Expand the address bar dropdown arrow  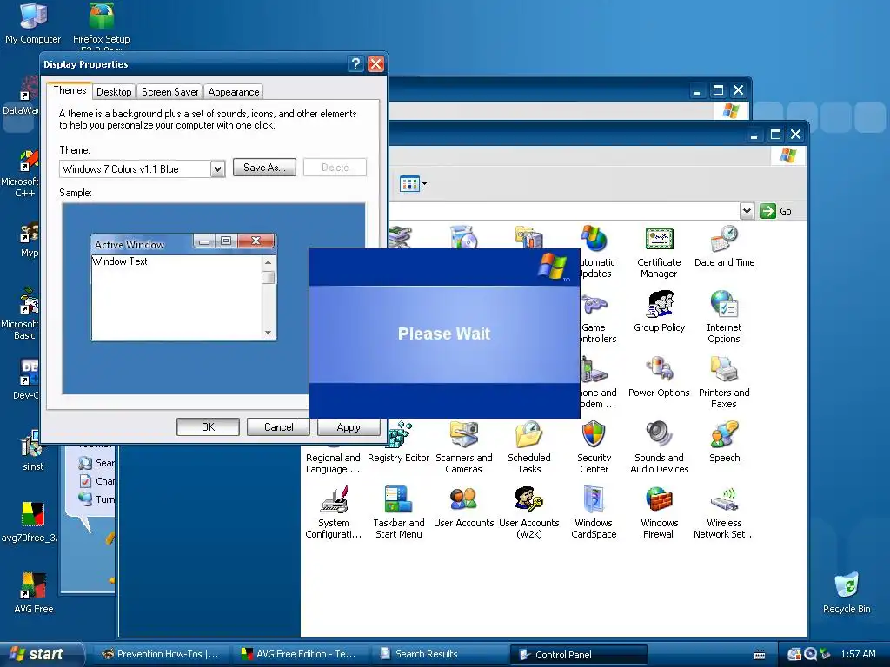pyautogui.click(x=747, y=211)
